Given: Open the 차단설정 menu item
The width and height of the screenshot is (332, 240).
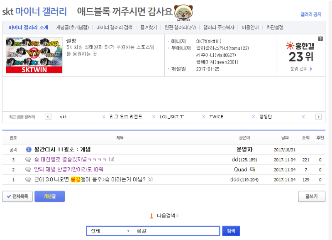Looking at the screenshot, I should pos(275,27).
